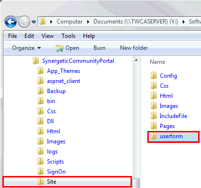
Task: Click the logs folder icon
Action: click(40, 152)
